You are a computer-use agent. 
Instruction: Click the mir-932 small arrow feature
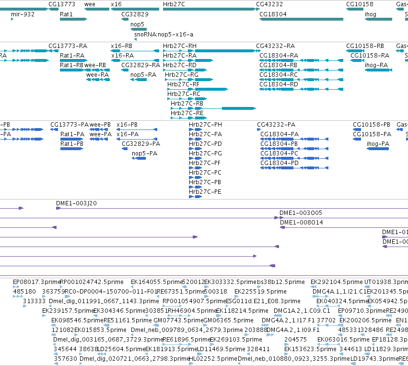[x=12, y=19]
